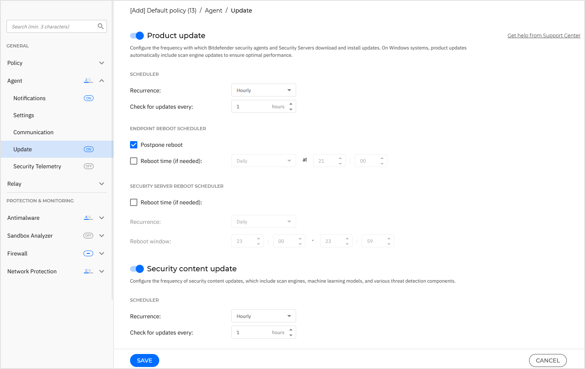Open the Recurrence dropdown under Security content update
Viewport: 585px width, 369px height.
263,316
